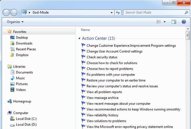Viewport: 191px width, 129px height.
Task: Open the Music library
Action: coord(20,78)
